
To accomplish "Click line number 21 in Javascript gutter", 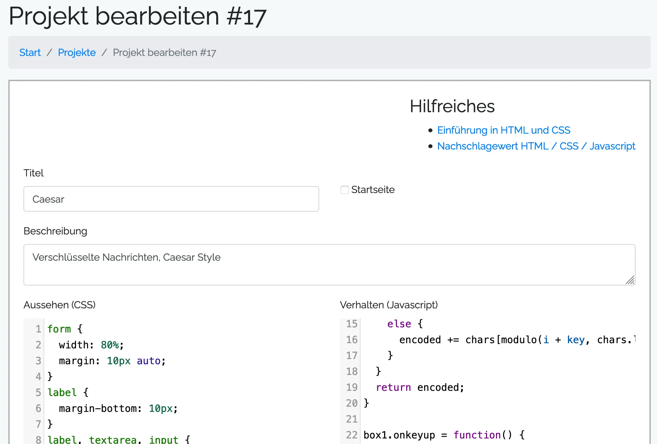I will click(x=351, y=419).
